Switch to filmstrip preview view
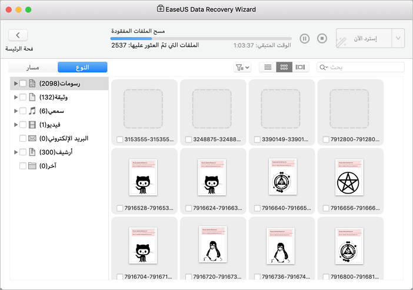The width and height of the screenshot is (413, 290). pos(301,68)
